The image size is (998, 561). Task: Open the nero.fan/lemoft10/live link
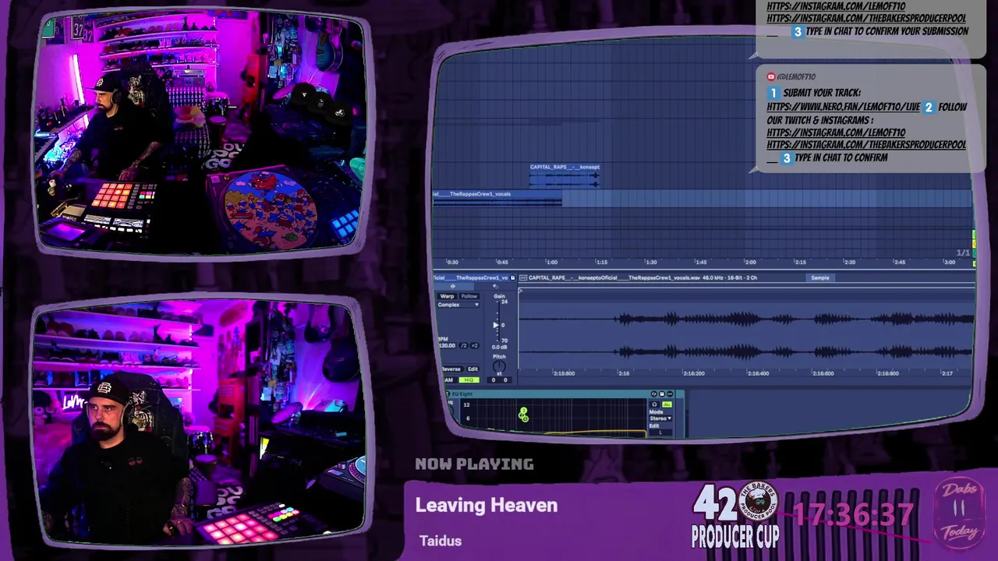tap(843, 107)
